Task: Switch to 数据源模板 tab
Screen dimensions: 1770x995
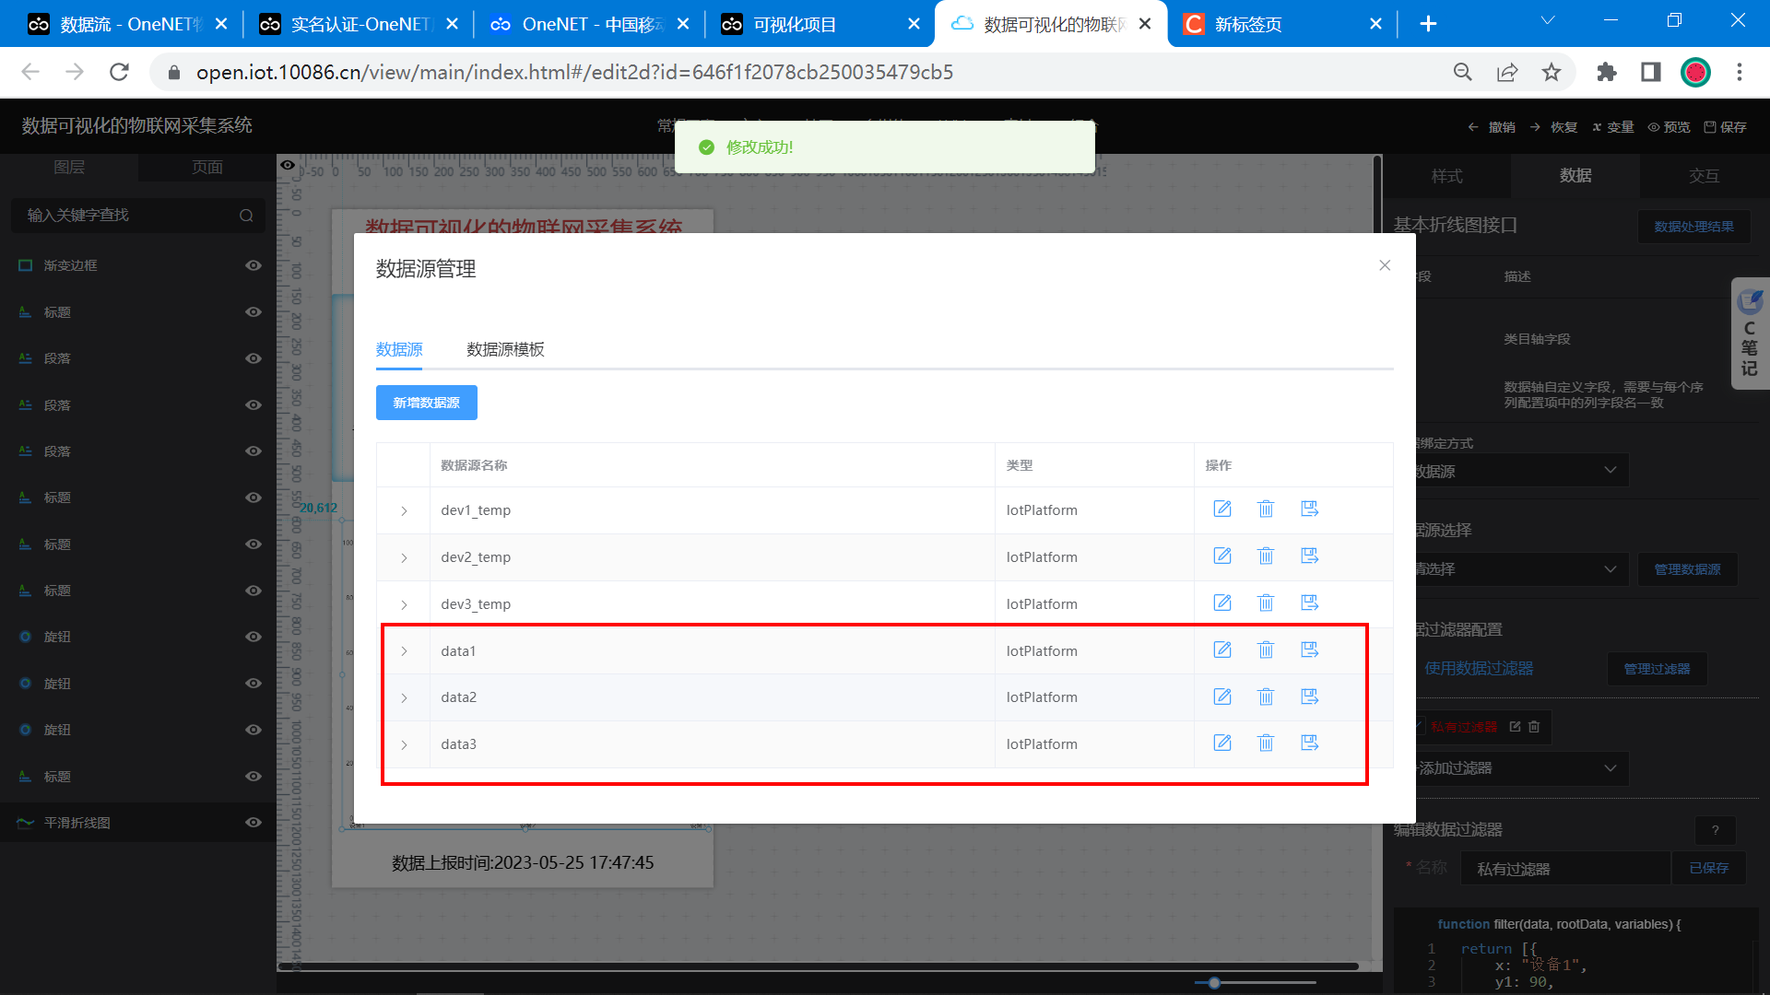Action: click(505, 349)
